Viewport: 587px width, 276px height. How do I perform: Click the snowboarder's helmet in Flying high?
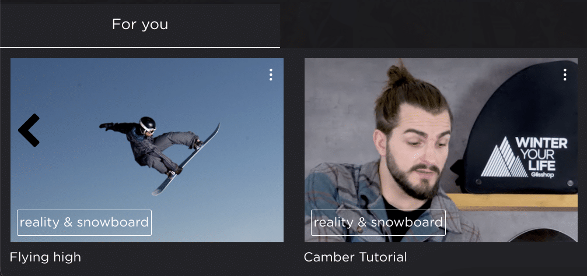tap(148, 125)
